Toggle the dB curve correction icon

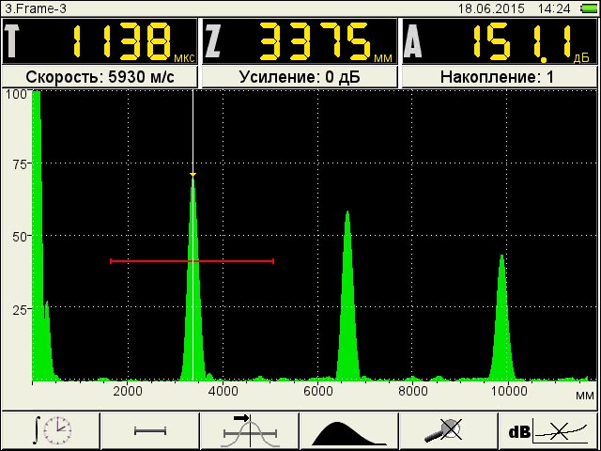(548, 431)
